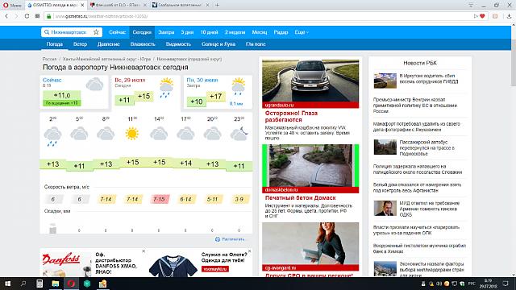Screen dimensions: 516x290
Task: Open the notification center icon in taskbar
Action: pyautogui.click(x=506, y=284)
